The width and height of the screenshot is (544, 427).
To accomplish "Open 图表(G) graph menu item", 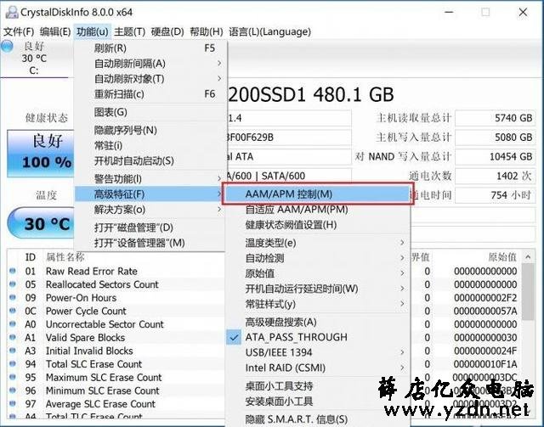I will (x=150, y=112).
